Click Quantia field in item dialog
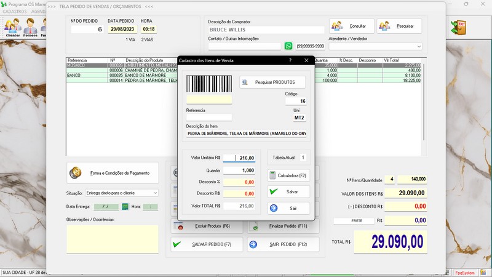 pos(239,171)
